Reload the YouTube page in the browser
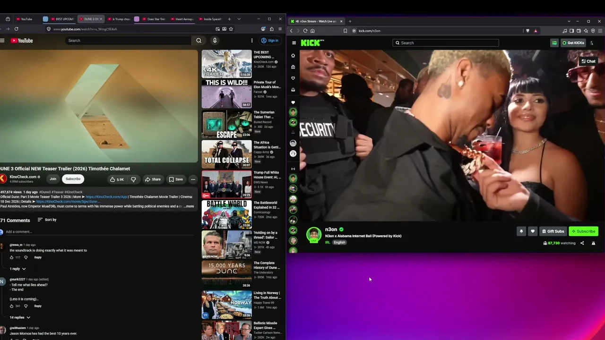 [x=16, y=29]
